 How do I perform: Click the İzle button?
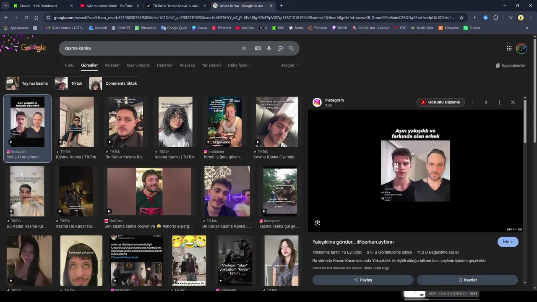(508, 242)
